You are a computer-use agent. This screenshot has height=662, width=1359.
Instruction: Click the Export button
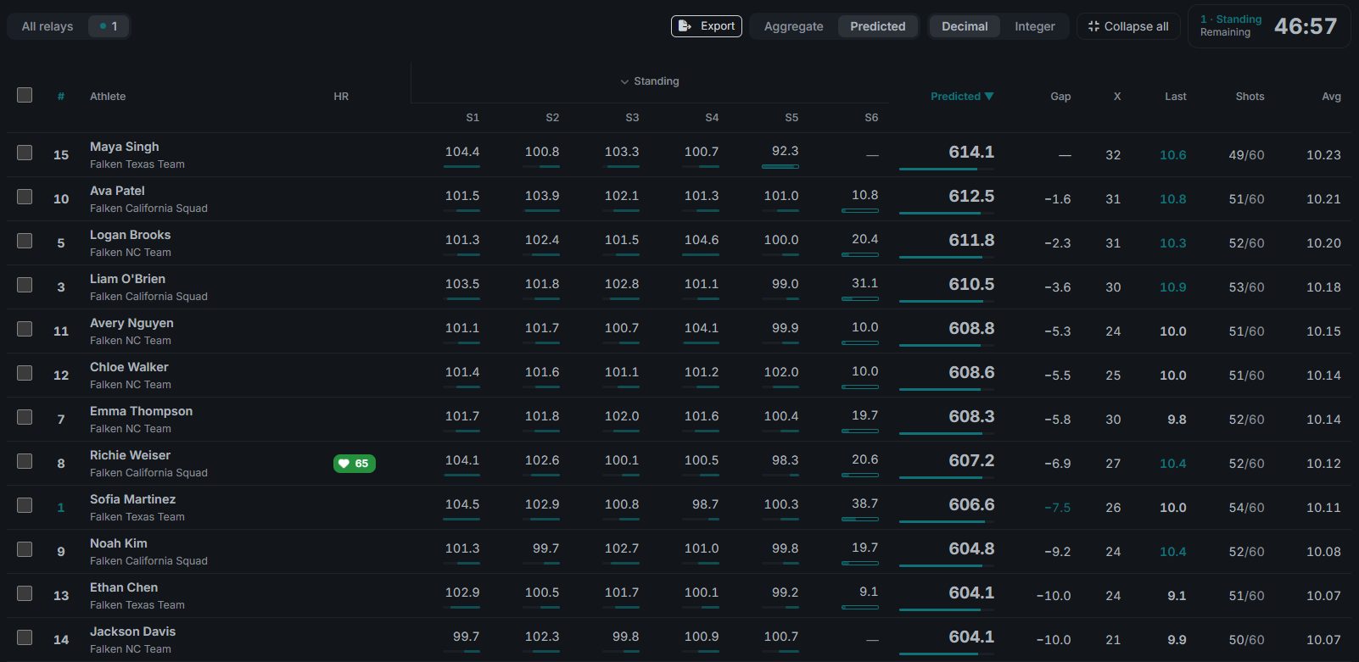707,26
